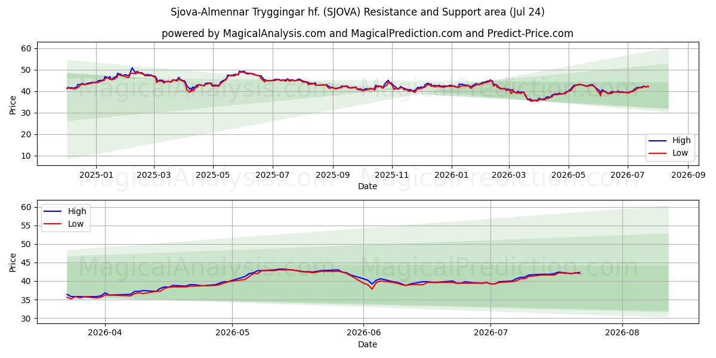Image resolution: width=716 pixels, height=358 pixels.
Task: Click the '2025-11' date tick label
Action: click(392, 175)
